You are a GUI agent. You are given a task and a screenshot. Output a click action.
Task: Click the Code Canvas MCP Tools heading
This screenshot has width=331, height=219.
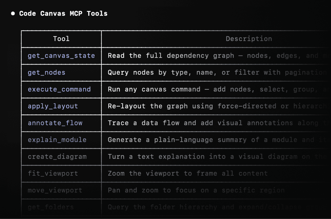[63, 13]
